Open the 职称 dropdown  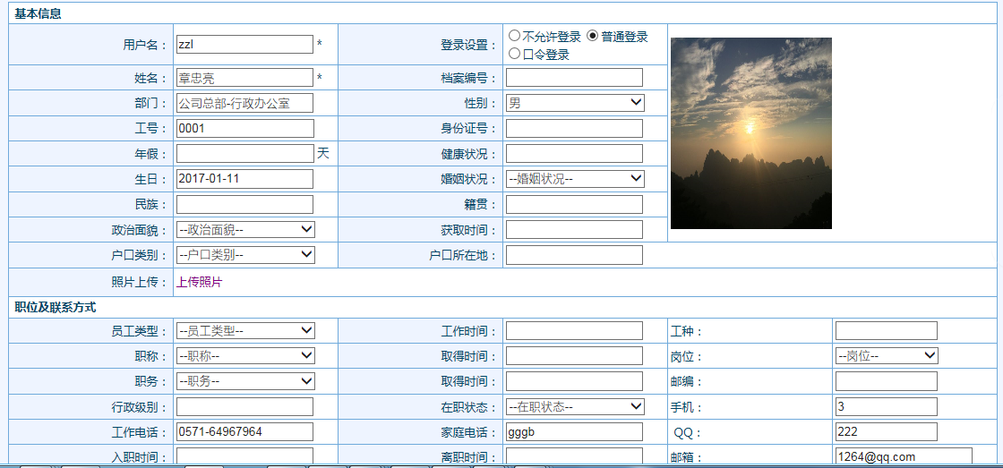(x=245, y=355)
